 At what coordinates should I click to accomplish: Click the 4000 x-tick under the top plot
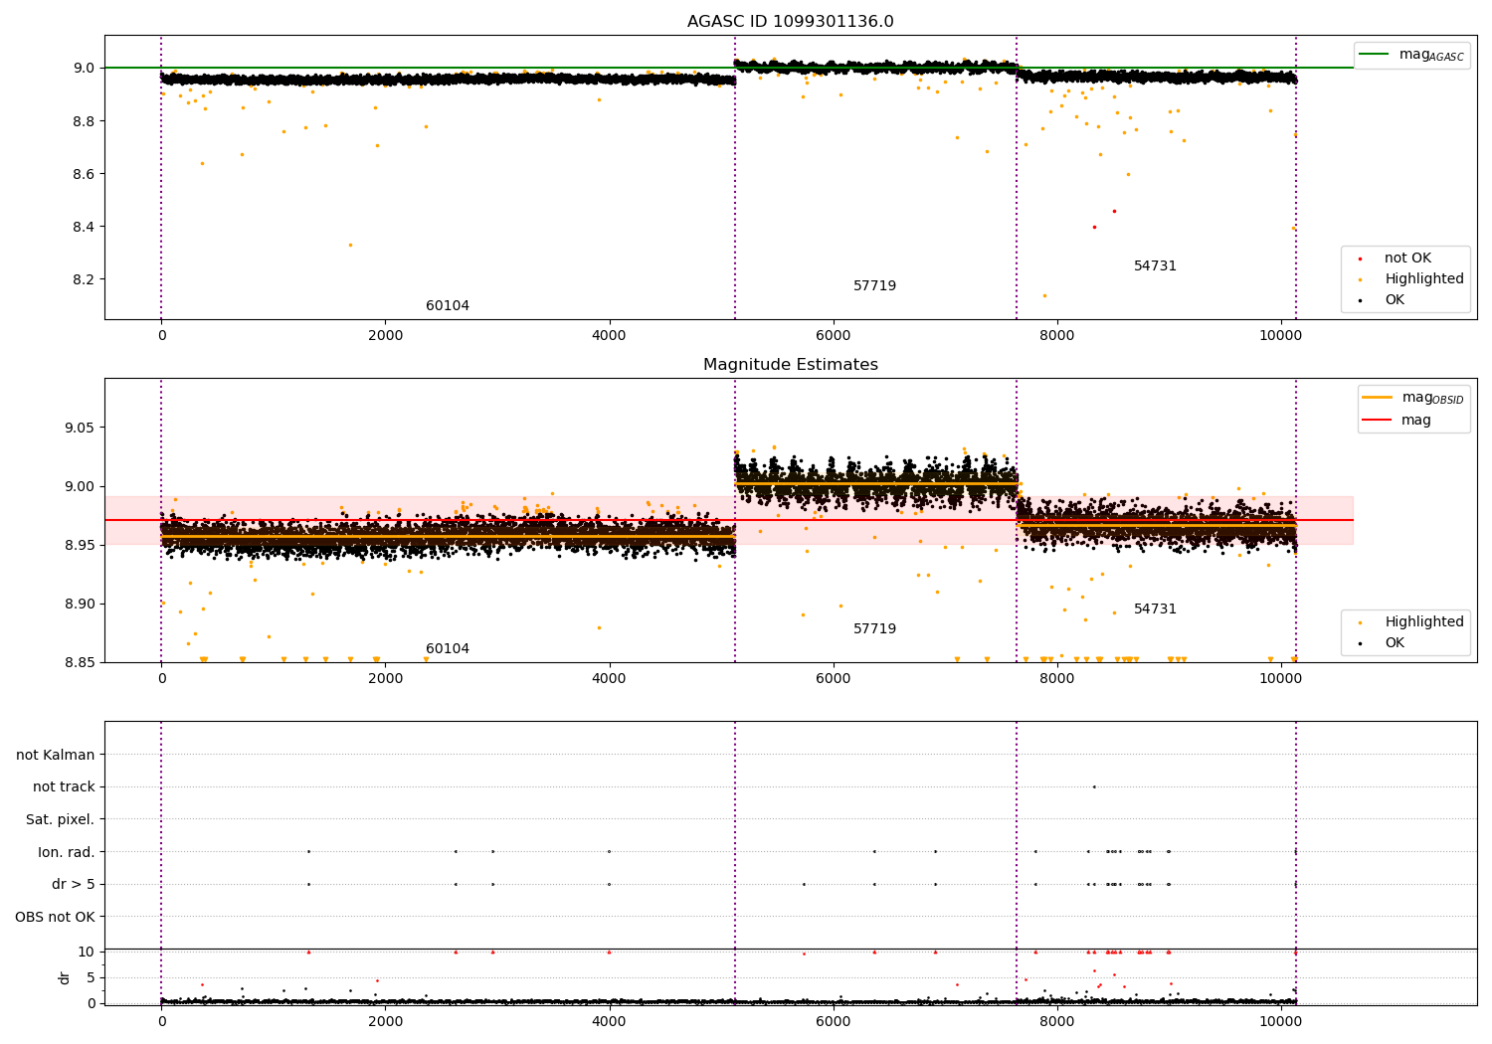[609, 336]
